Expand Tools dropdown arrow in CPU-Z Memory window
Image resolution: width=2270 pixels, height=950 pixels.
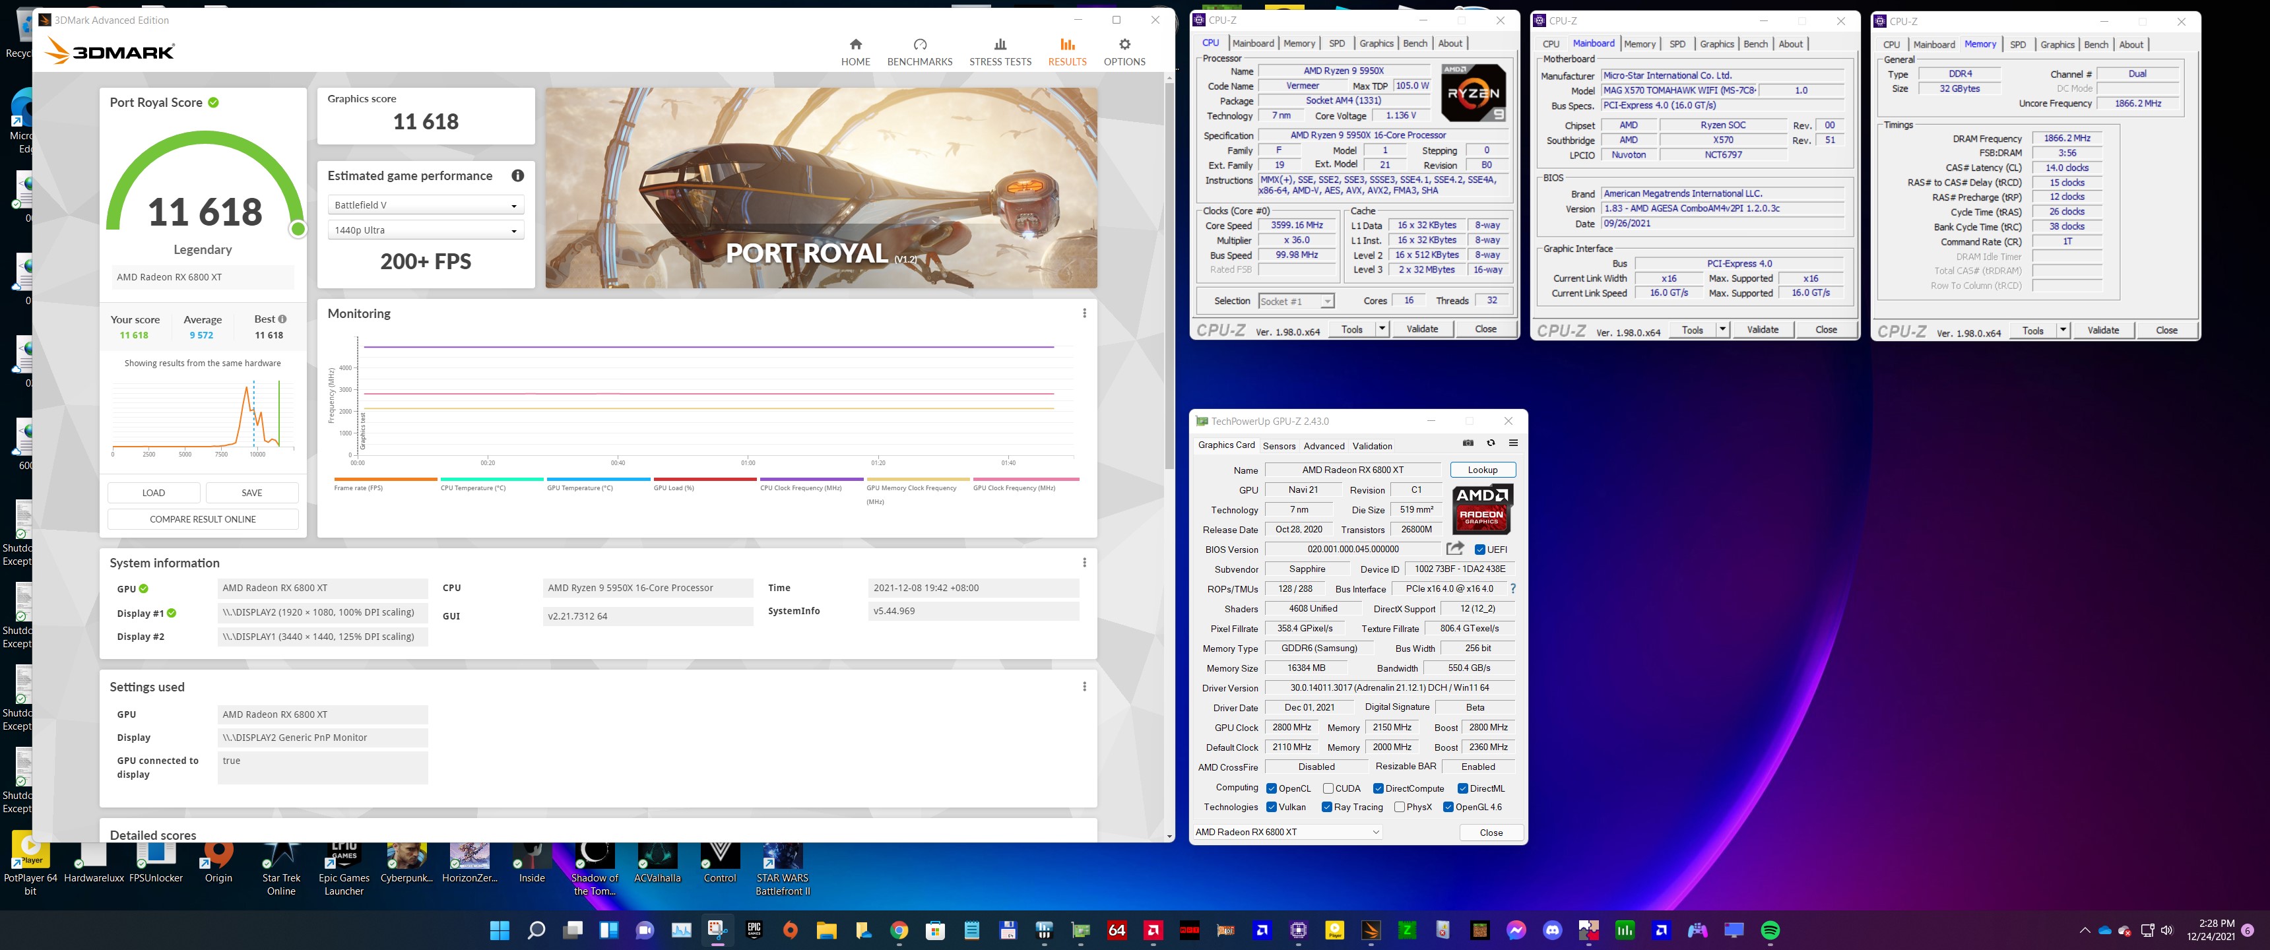[x=2063, y=331]
